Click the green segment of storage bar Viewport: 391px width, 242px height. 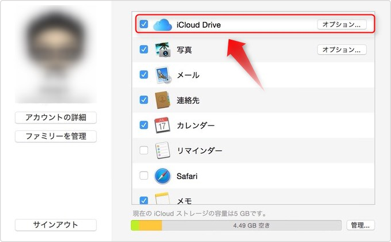(135, 225)
